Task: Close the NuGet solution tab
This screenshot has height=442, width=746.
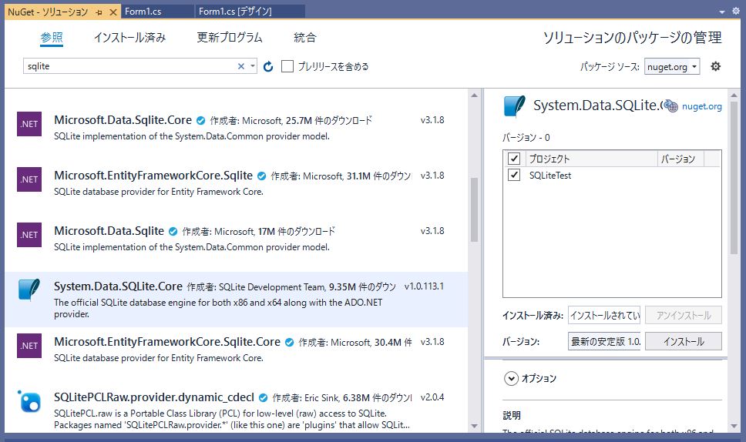Action: click(x=113, y=12)
